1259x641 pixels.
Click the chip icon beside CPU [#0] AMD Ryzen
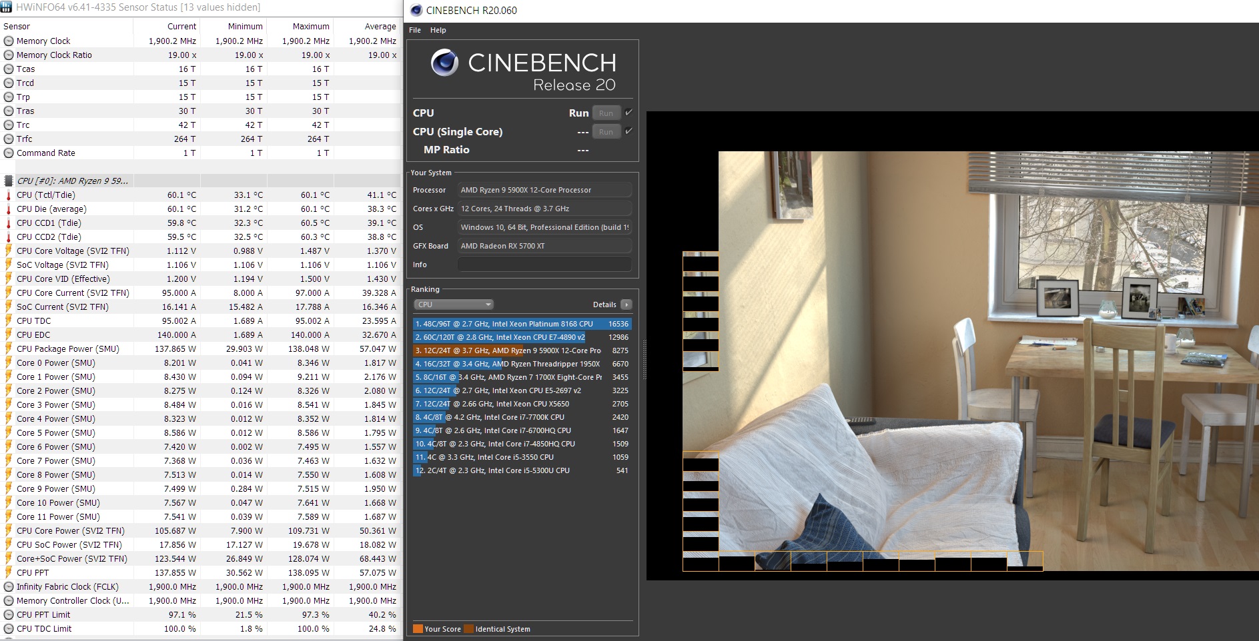9,181
